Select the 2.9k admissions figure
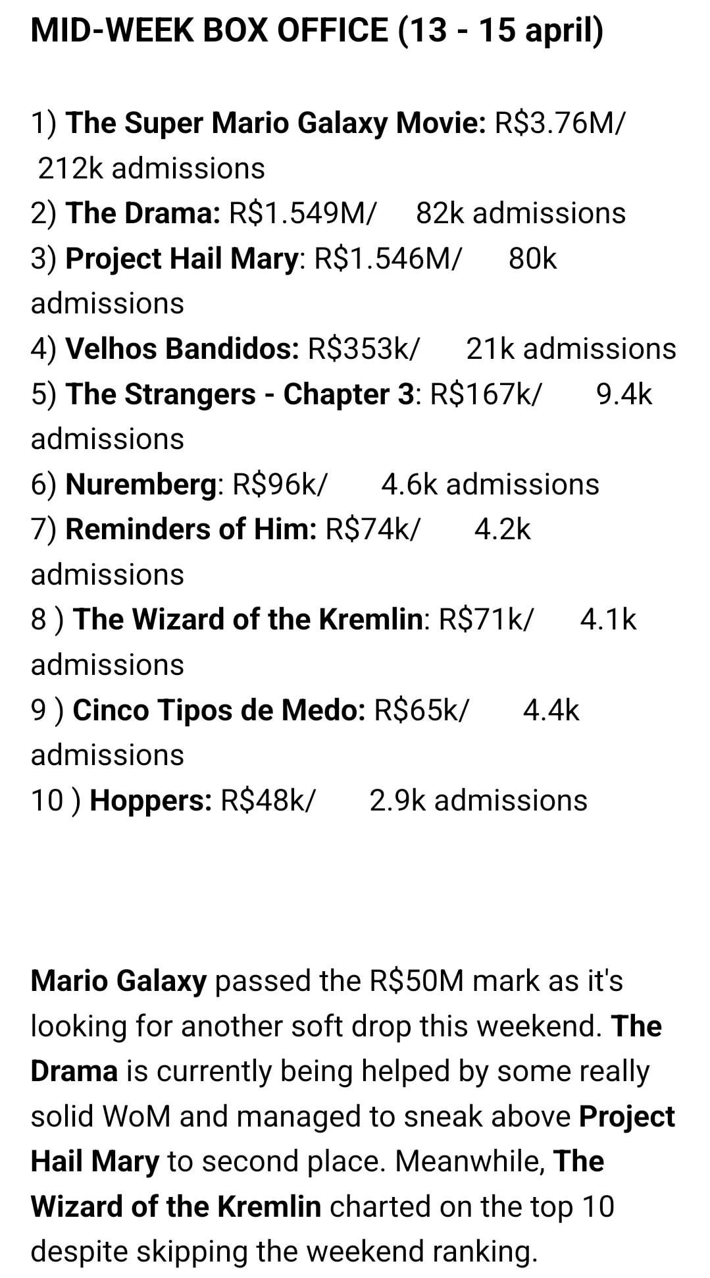Viewport: 710px width, 1278px height. [x=478, y=801]
